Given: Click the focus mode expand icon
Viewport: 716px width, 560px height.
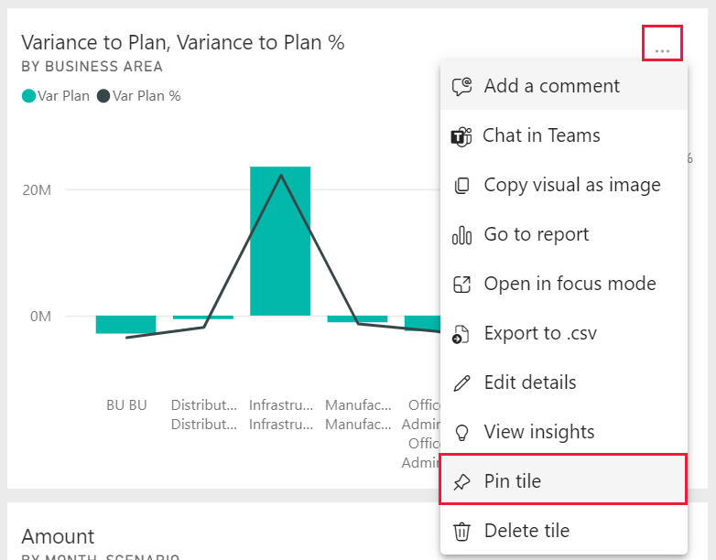Looking at the screenshot, I should pyautogui.click(x=461, y=285).
